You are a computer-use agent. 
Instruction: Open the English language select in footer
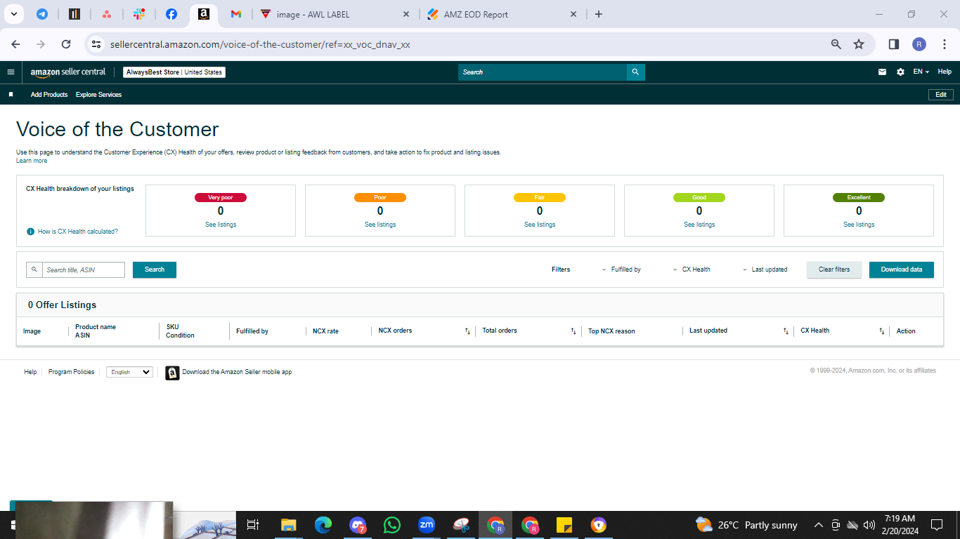[129, 372]
